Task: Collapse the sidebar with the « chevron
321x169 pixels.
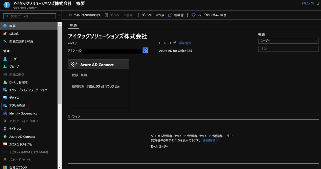Action: point(59,16)
